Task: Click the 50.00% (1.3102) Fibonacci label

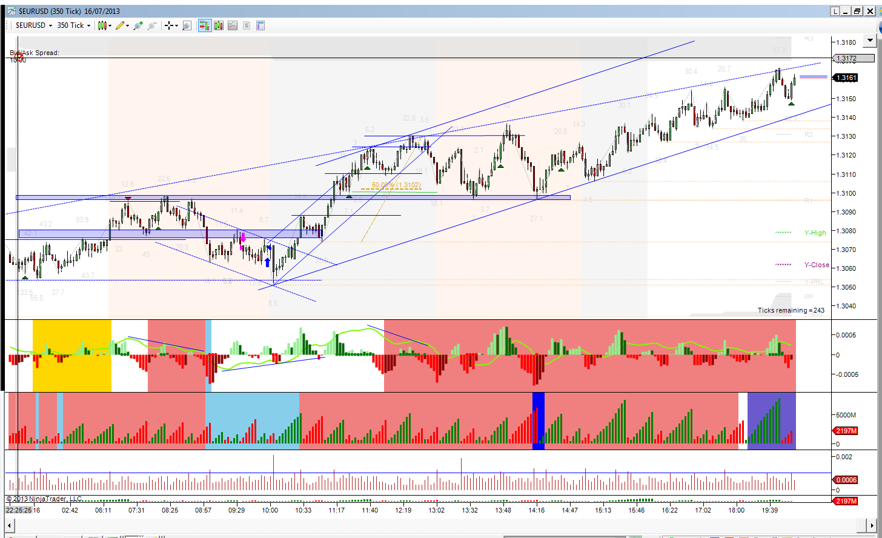Action: click(x=396, y=185)
